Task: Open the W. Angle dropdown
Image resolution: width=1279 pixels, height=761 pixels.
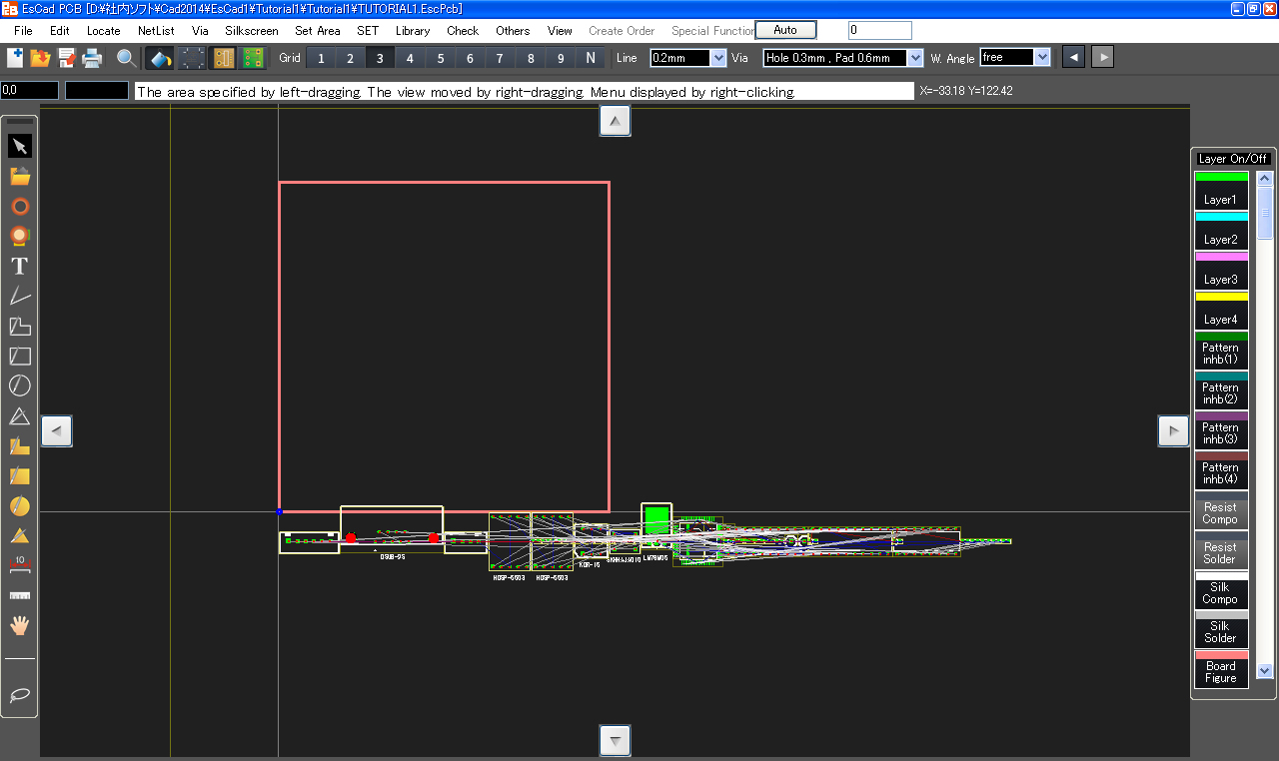Action: 1043,58
